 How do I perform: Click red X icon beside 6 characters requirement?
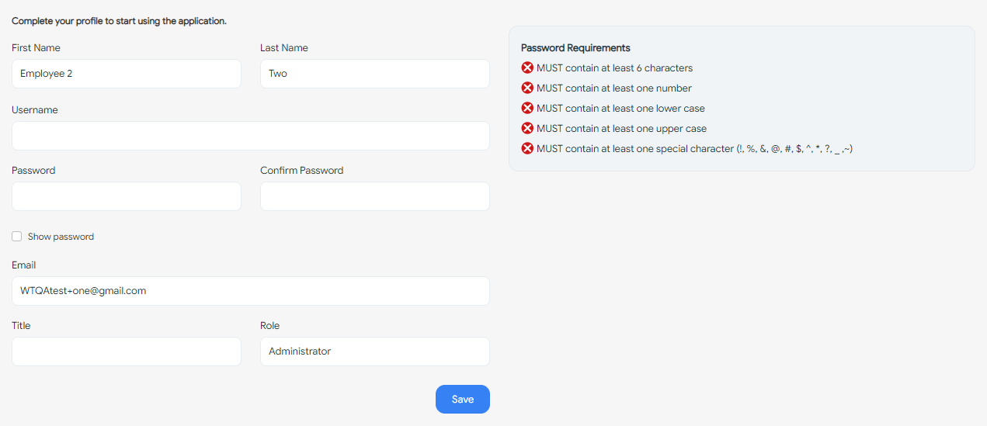coord(527,68)
